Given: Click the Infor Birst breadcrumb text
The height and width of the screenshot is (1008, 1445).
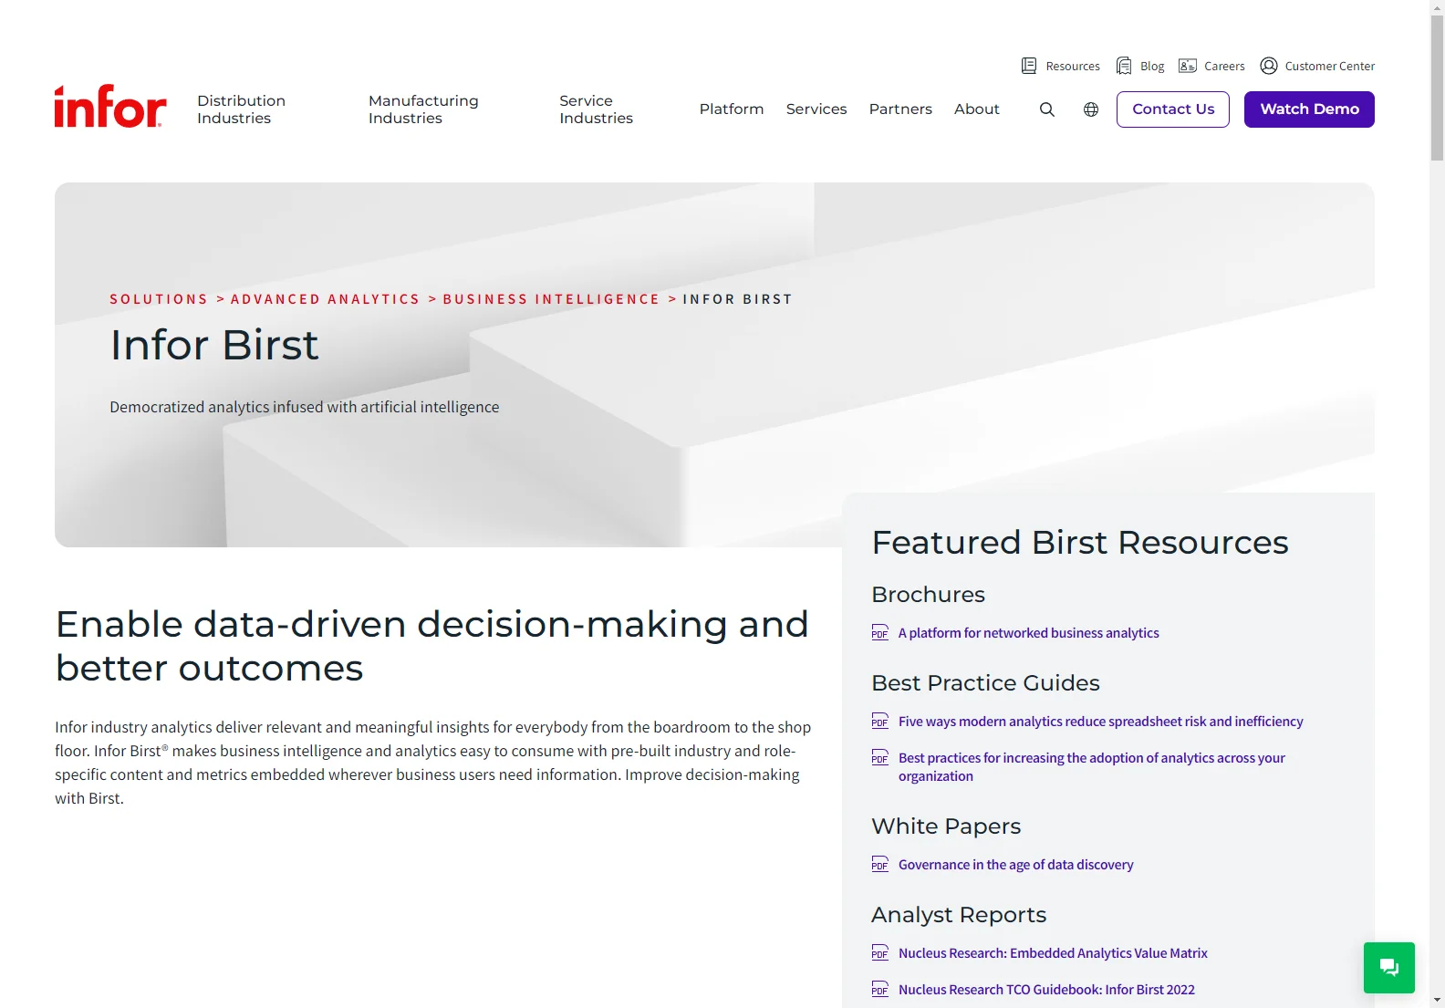Looking at the screenshot, I should coord(737,299).
